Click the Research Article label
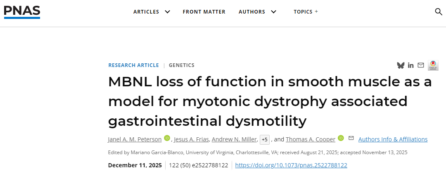Image resolution: width=446 pixels, height=171 pixels. (x=133, y=65)
